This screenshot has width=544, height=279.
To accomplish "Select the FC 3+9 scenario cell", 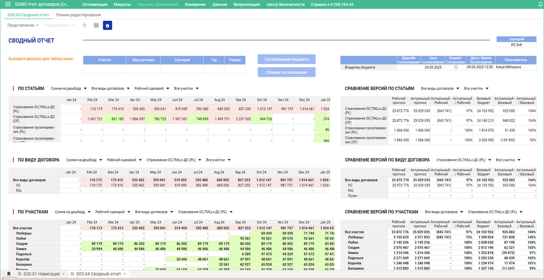I will click(x=516, y=45).
